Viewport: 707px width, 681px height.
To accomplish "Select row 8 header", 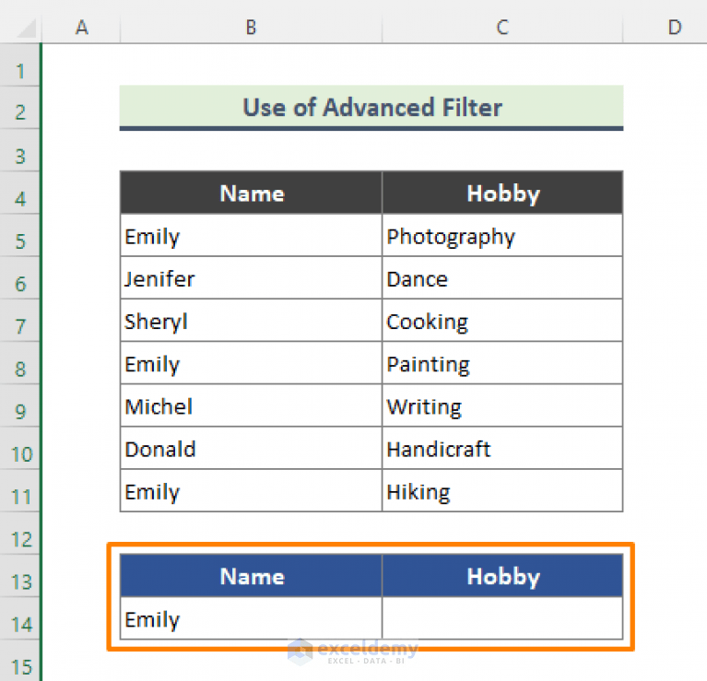I will tap(20, 363).
